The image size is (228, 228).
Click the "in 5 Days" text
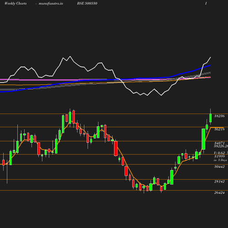point(220,160)
